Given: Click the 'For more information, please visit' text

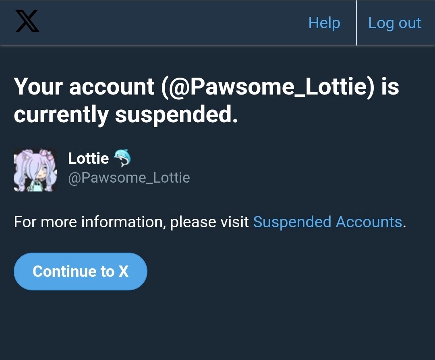Looking at the screenshot, I should 131,222.
